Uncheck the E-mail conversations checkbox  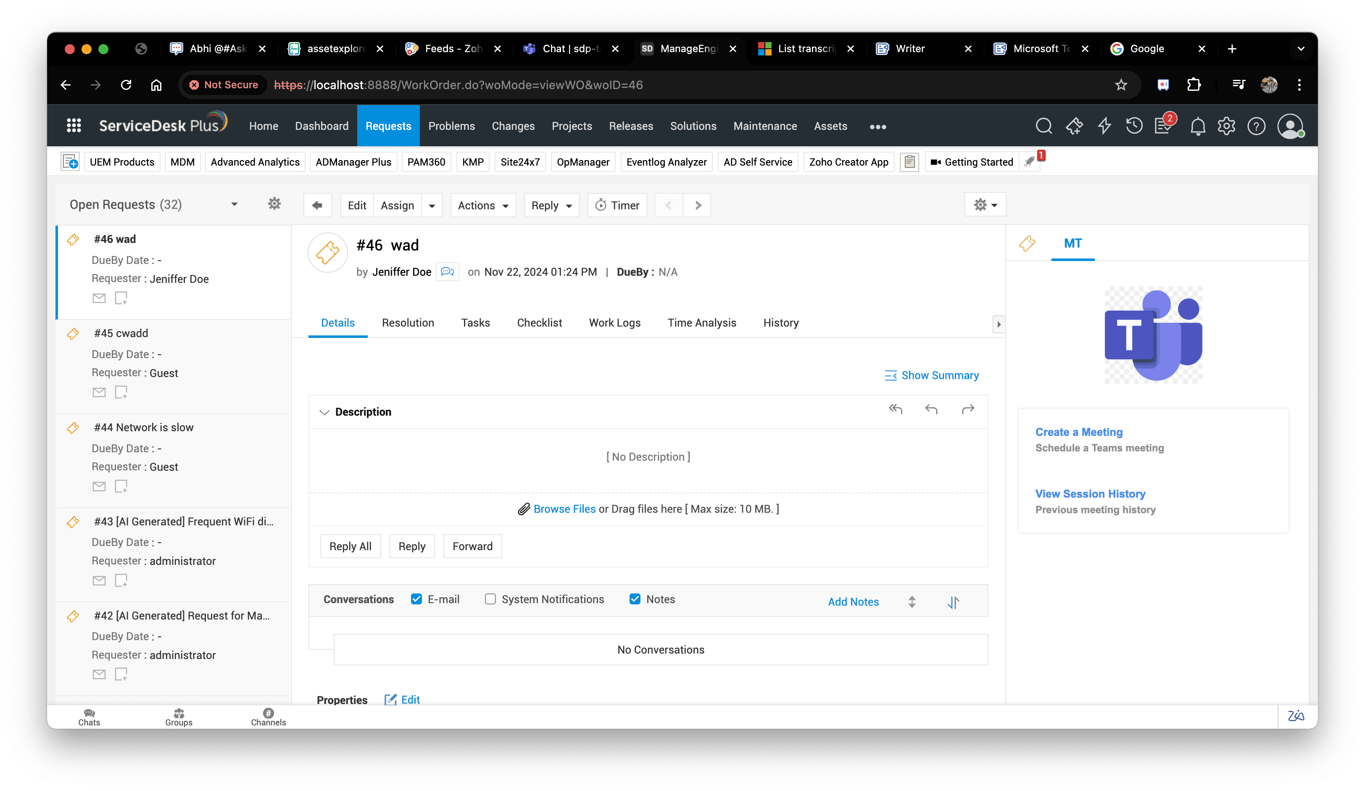(x=416, y=599)
